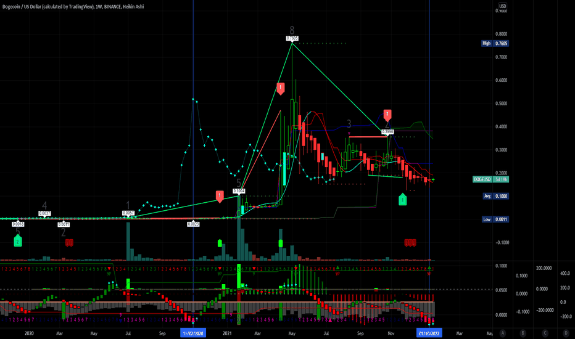Select the 01/10/2022 date marker
Viewport: 575px width, 339px height.
point(429,333)
